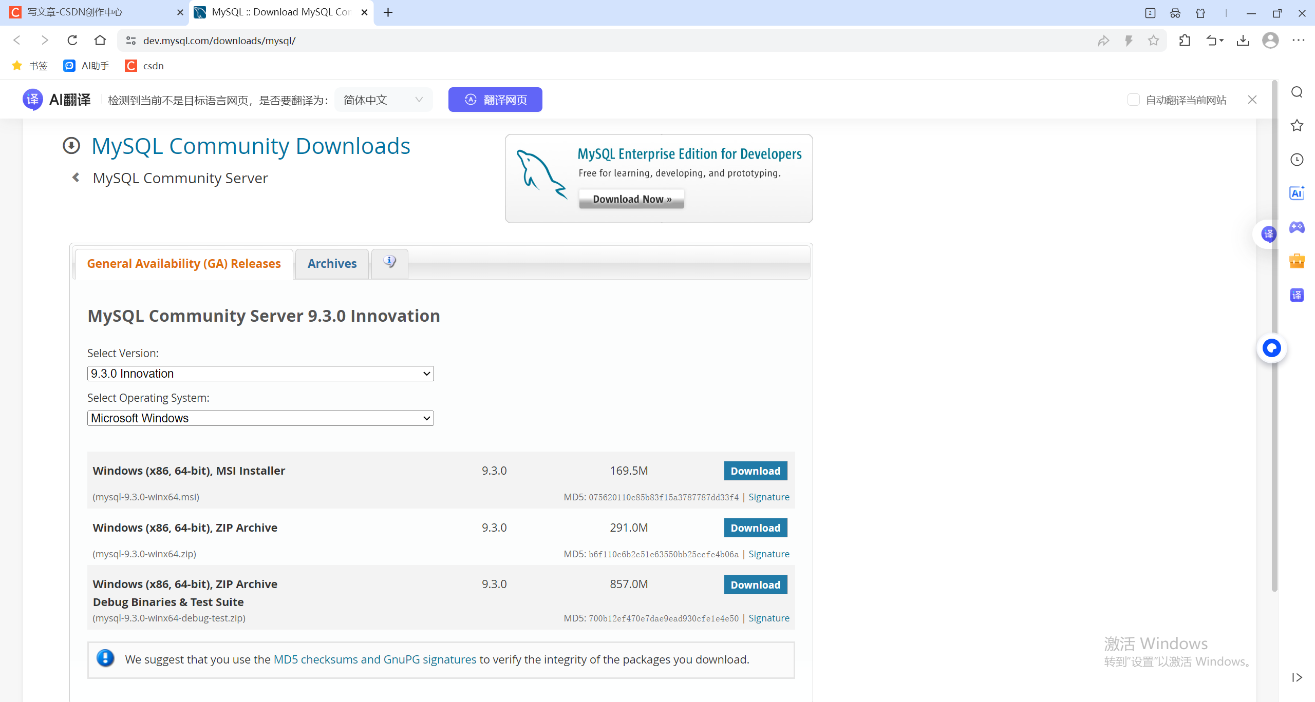Open the 书签 bookmarks folder
Image resolution: width=1315 pixels, height=702 pixels.
(x=30, y=66)
